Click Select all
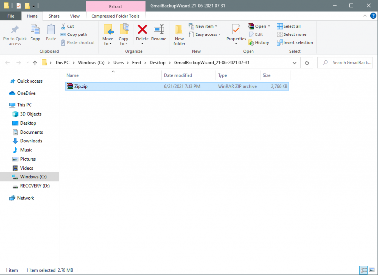The image size is (378, 275). [289, 26]
